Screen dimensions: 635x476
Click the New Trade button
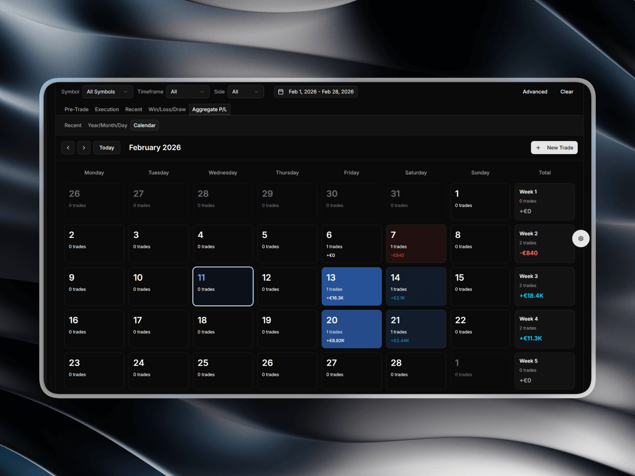click(x=554, y=147)
